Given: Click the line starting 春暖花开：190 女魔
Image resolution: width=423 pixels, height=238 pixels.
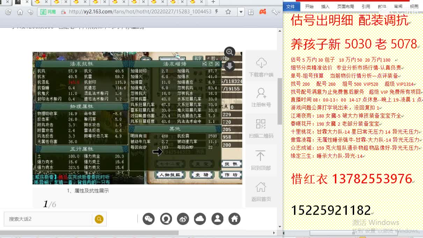Looking at the screenshot, I should [335, 124].
